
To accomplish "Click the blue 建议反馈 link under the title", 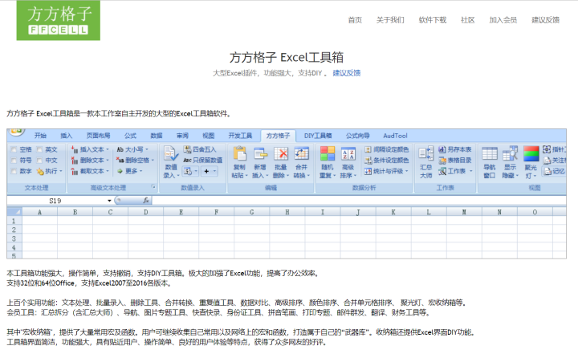I will pyautogui.click(x=347, y=73).
